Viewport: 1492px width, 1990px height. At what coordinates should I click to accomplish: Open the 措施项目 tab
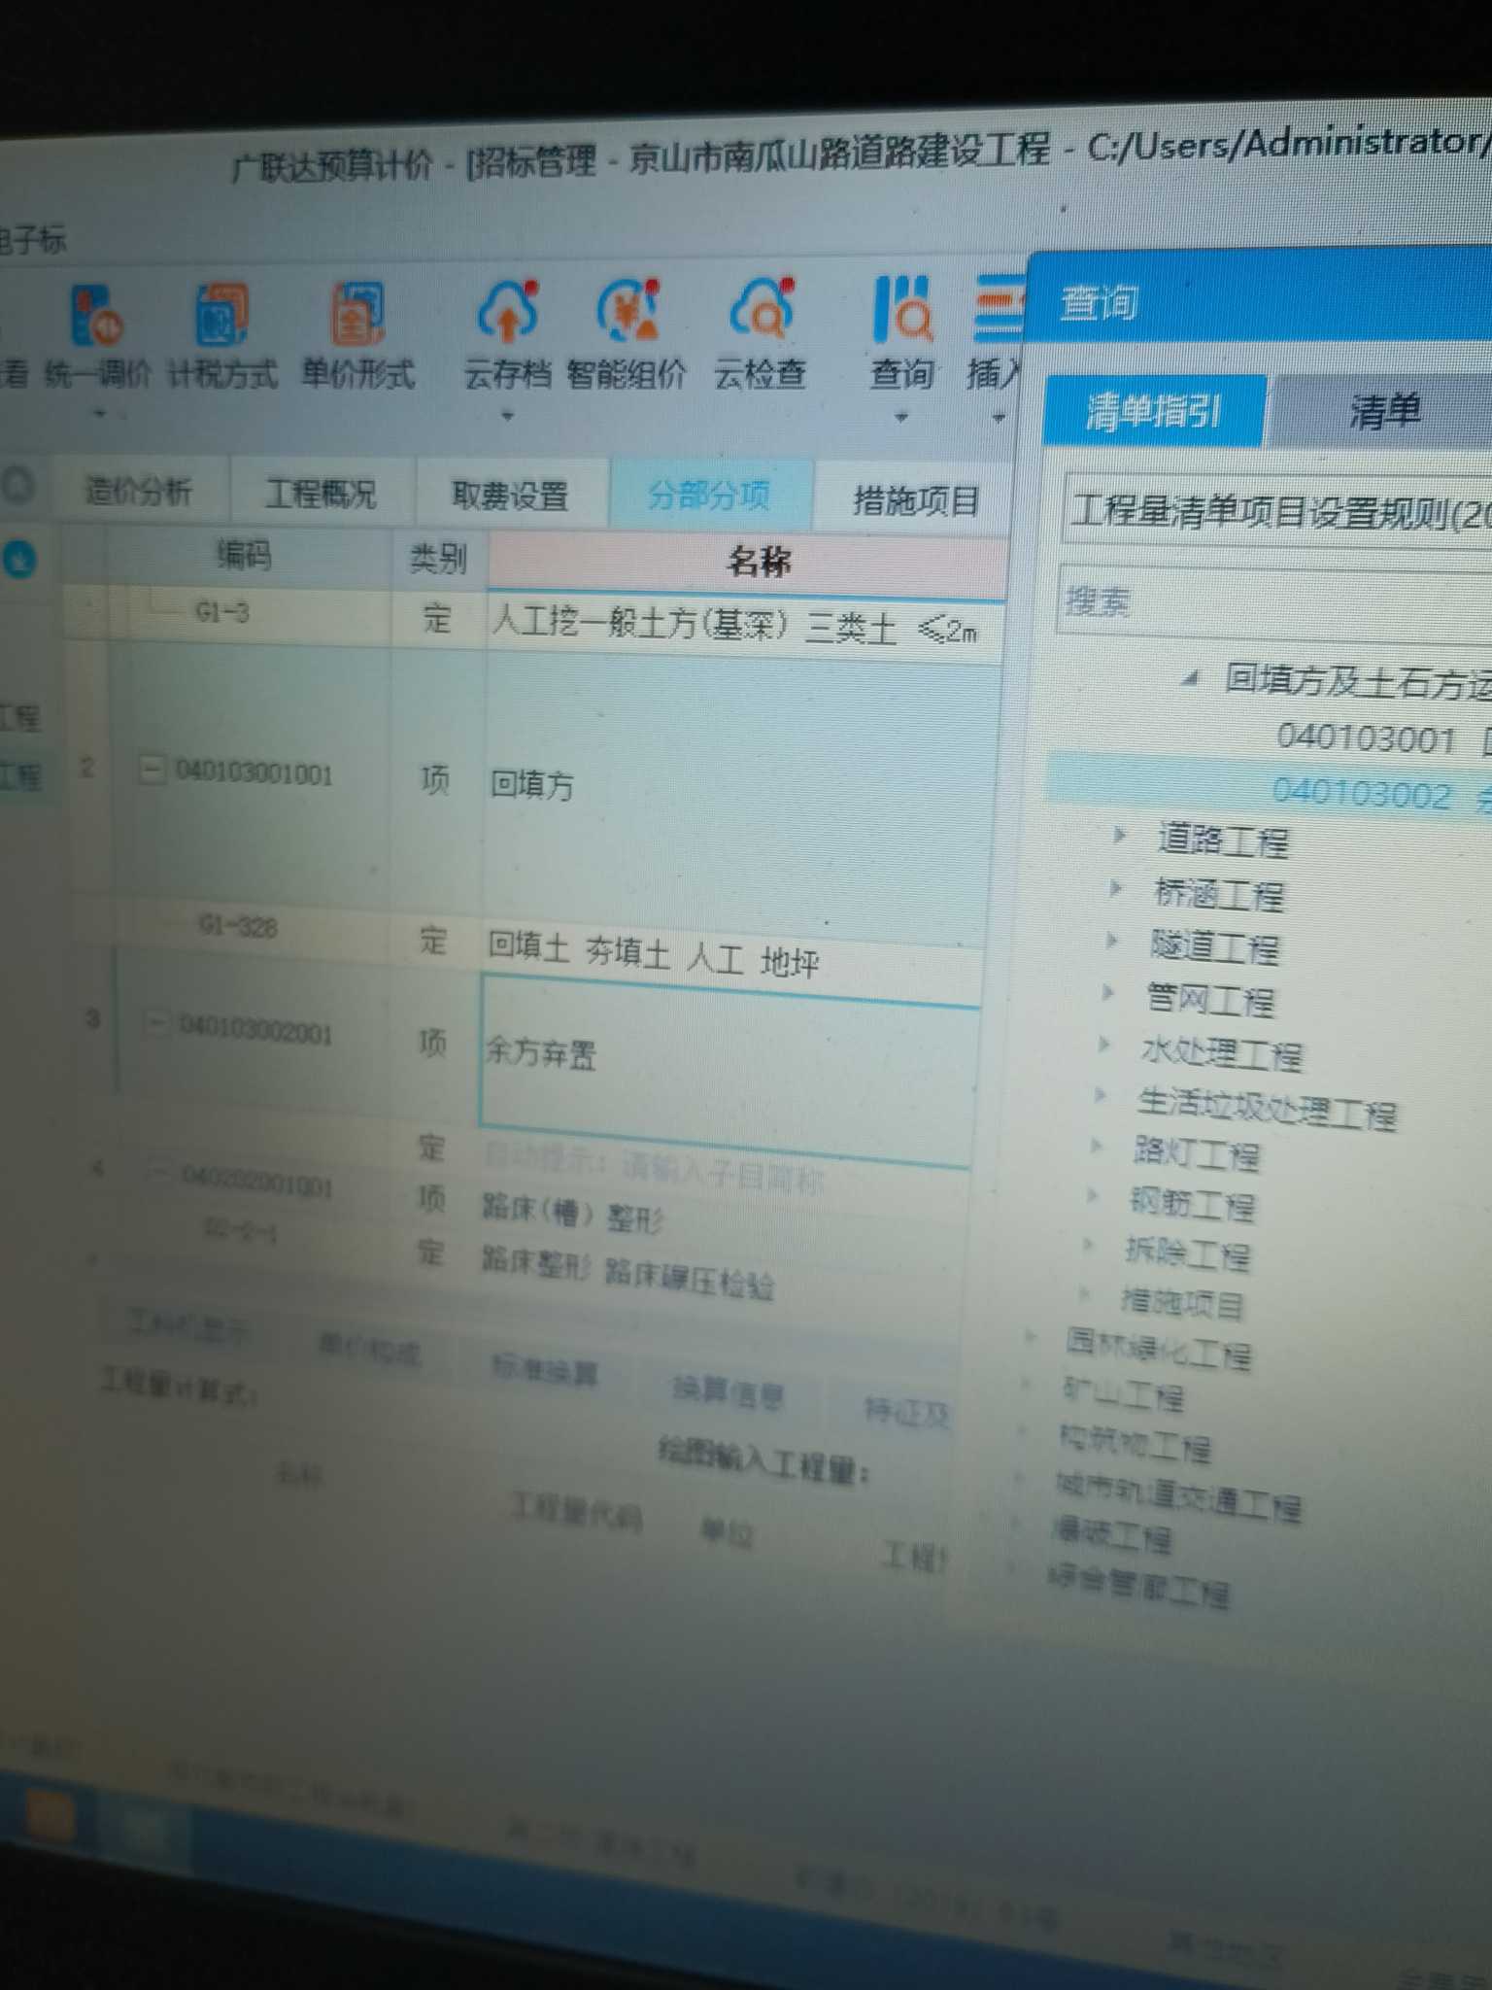(x=915, y=499)
